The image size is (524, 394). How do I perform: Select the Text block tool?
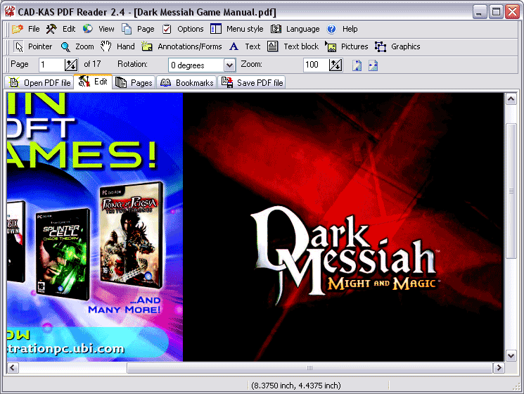tap(293, 46)
